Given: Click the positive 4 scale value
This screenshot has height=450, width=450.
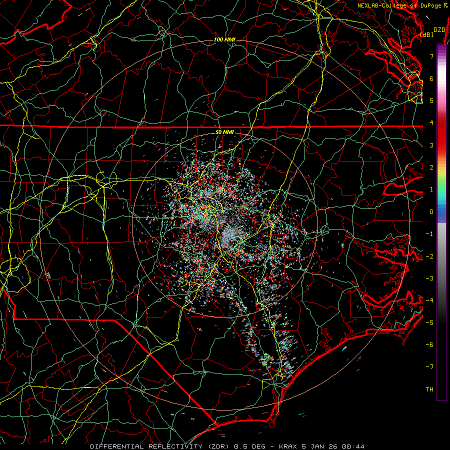Looking at the screenshot, I should click(431, 123).
